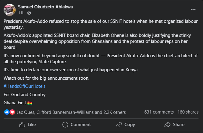The width and height of the screenshot is (203, 133).
Task: Like the post using the Like button
Action: click(27, 125)
